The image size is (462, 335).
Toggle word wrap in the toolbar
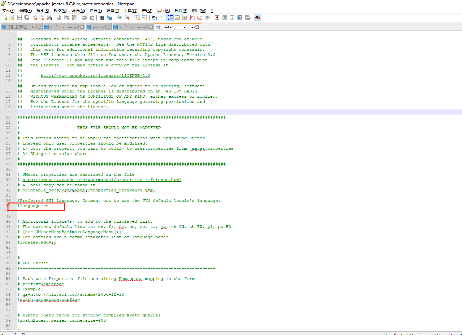(155, 18)
